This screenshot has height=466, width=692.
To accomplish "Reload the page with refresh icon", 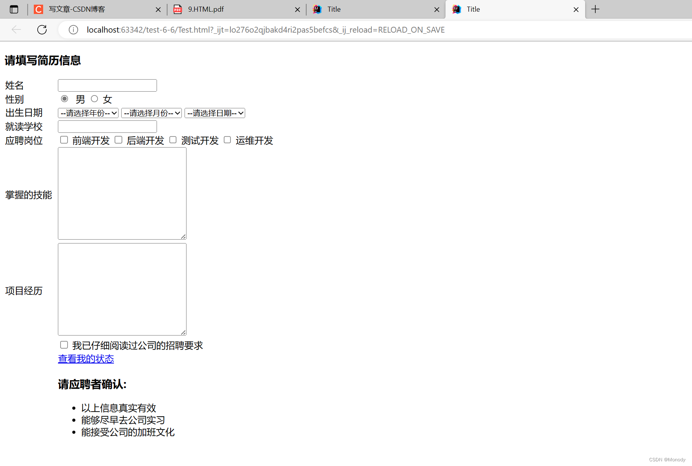I will [x=42, y=30].
